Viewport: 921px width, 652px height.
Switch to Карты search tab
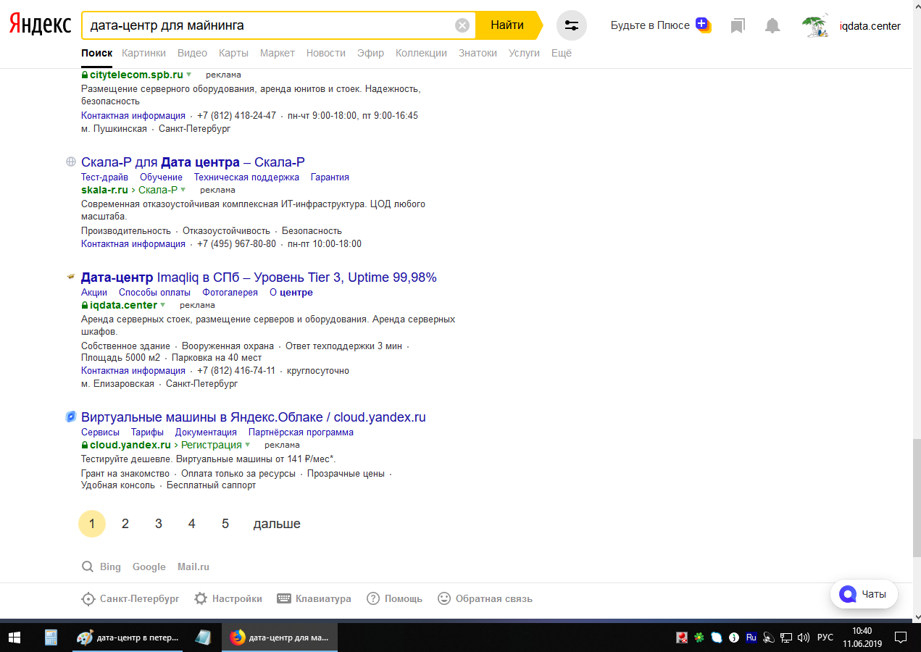233,53
